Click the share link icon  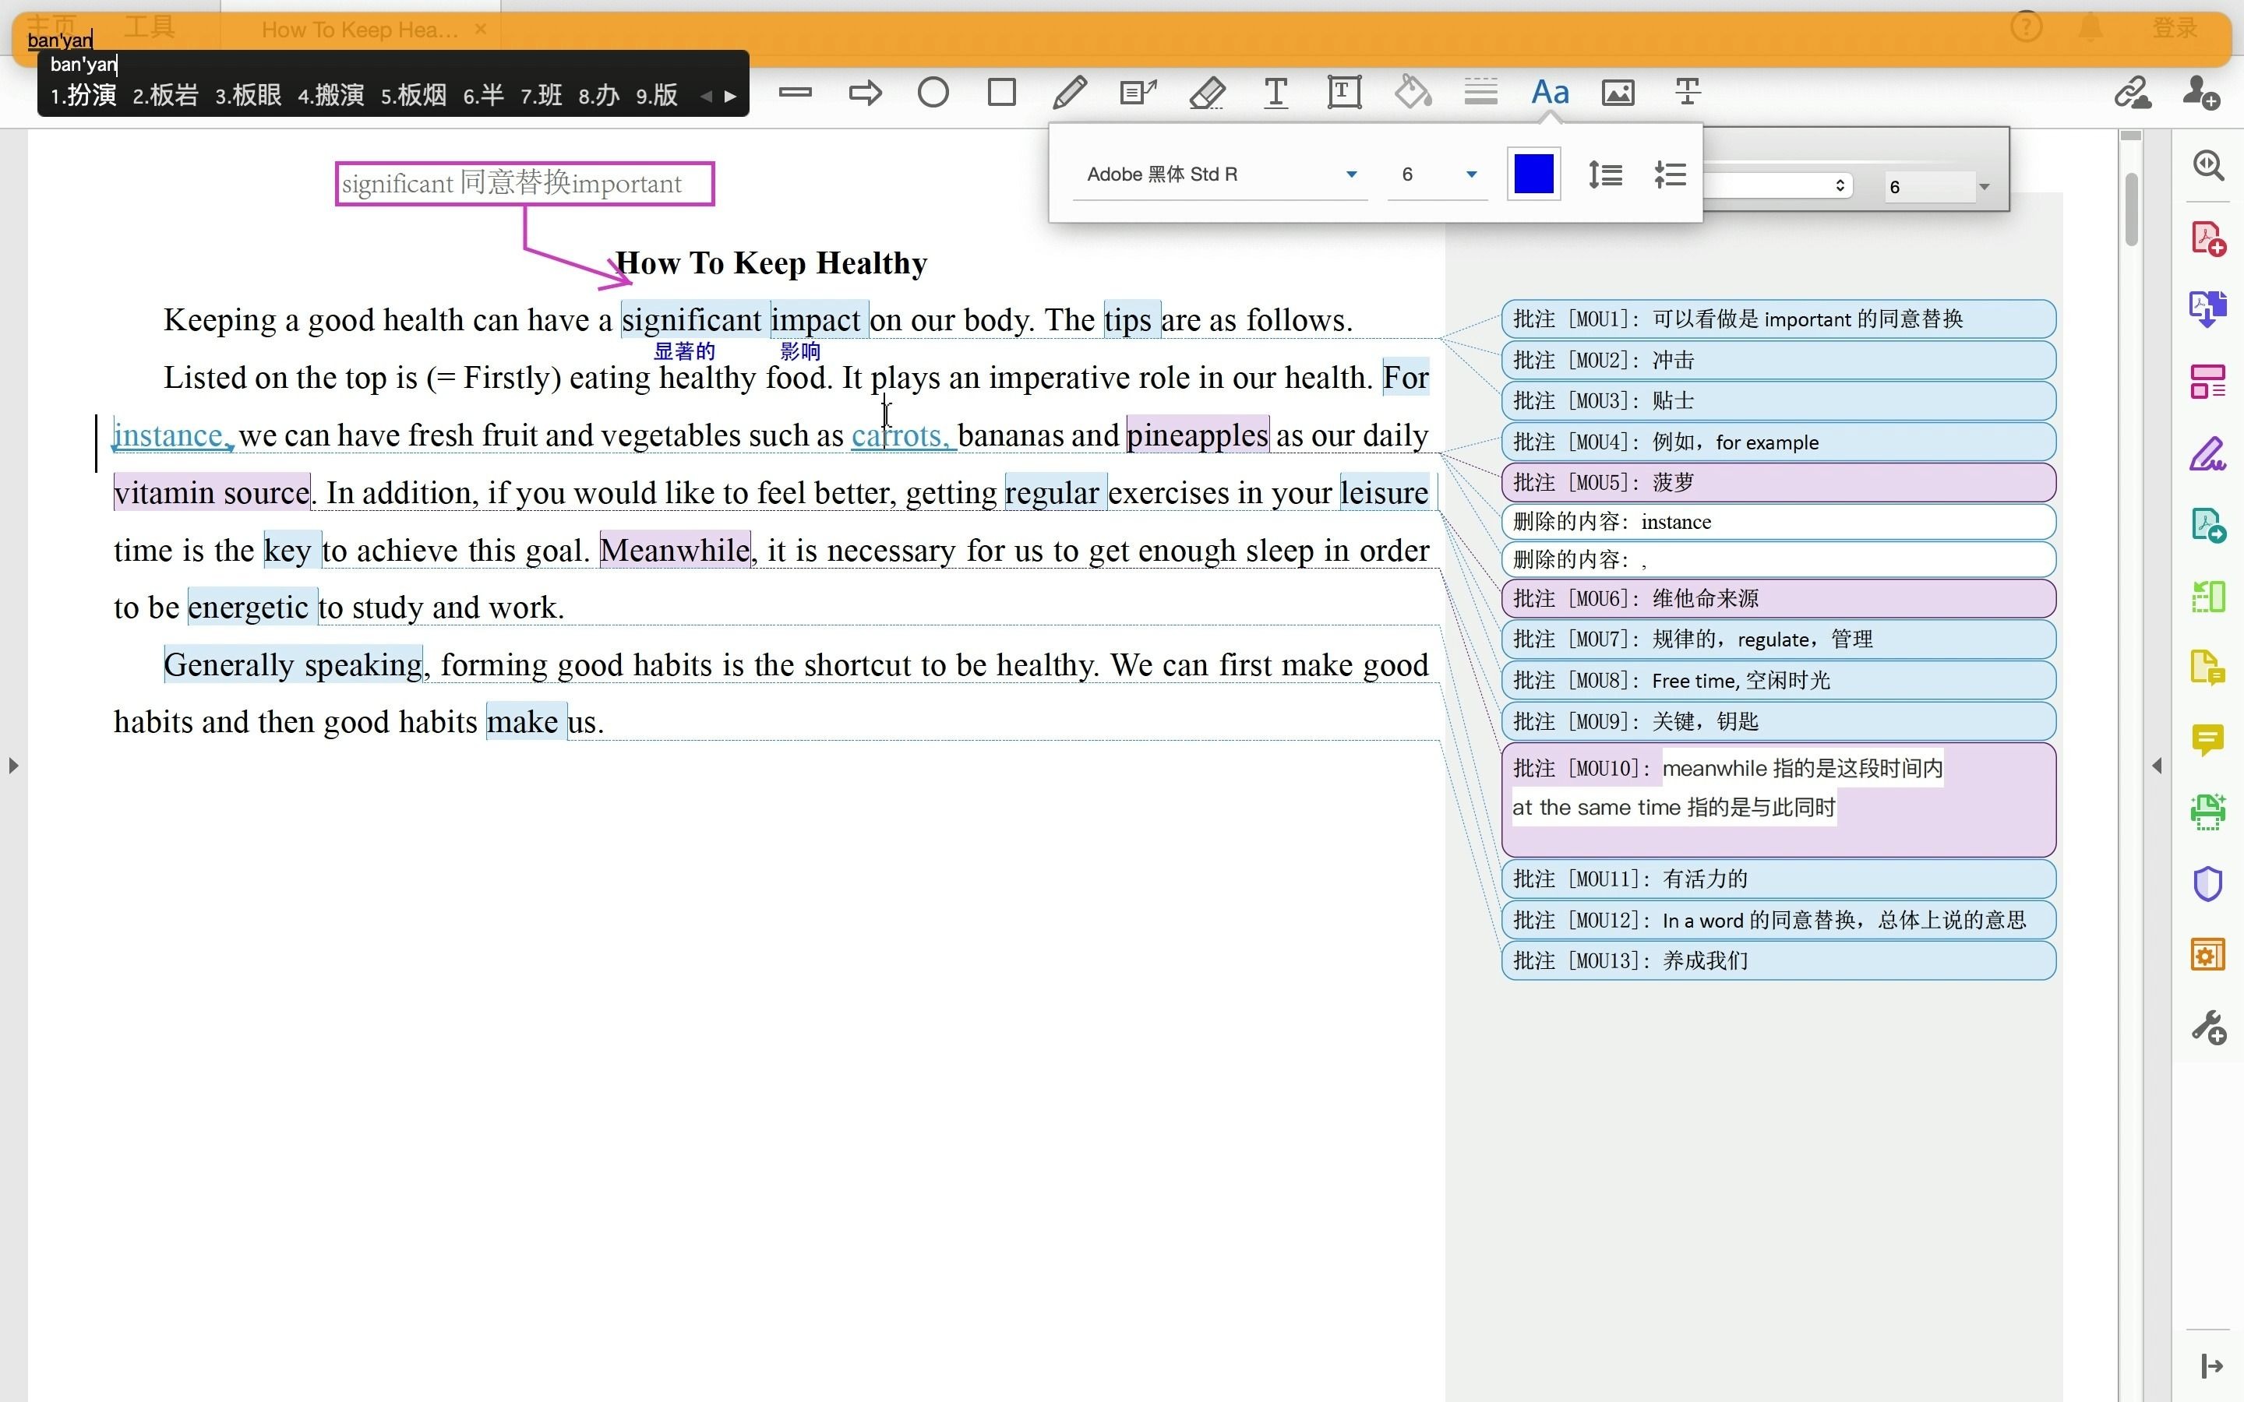point(2132,93)
